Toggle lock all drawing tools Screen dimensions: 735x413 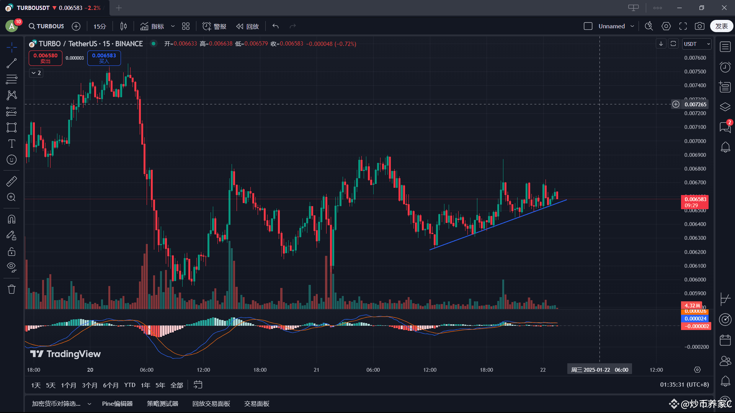coord(11,252)
